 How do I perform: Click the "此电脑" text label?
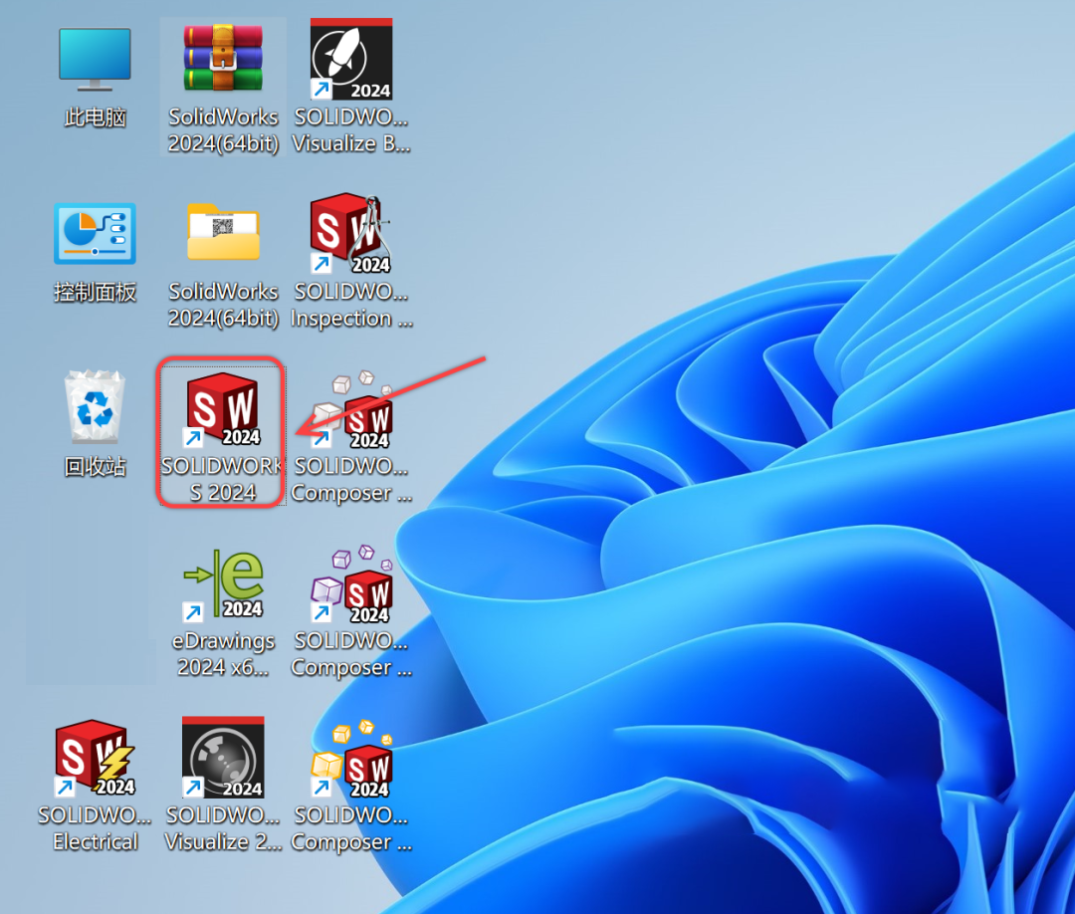point(96,117)
